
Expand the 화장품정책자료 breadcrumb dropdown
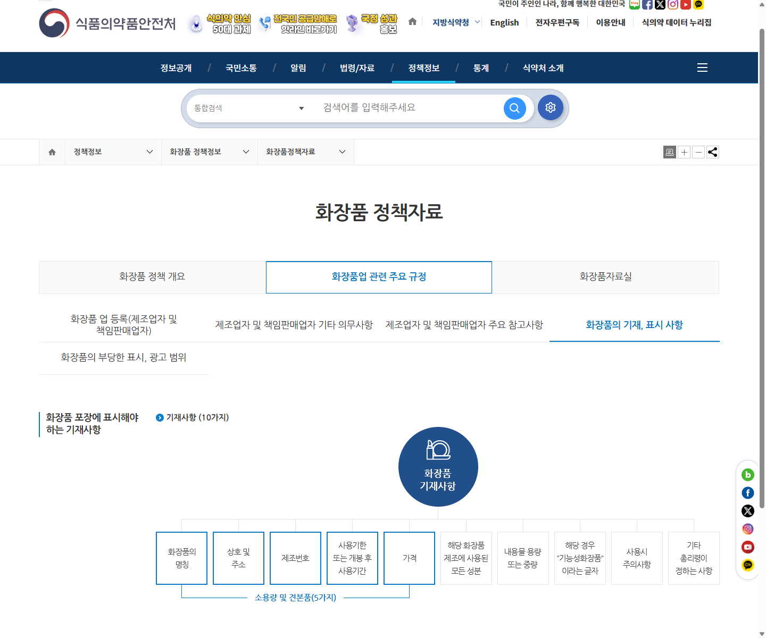(306, 152)
